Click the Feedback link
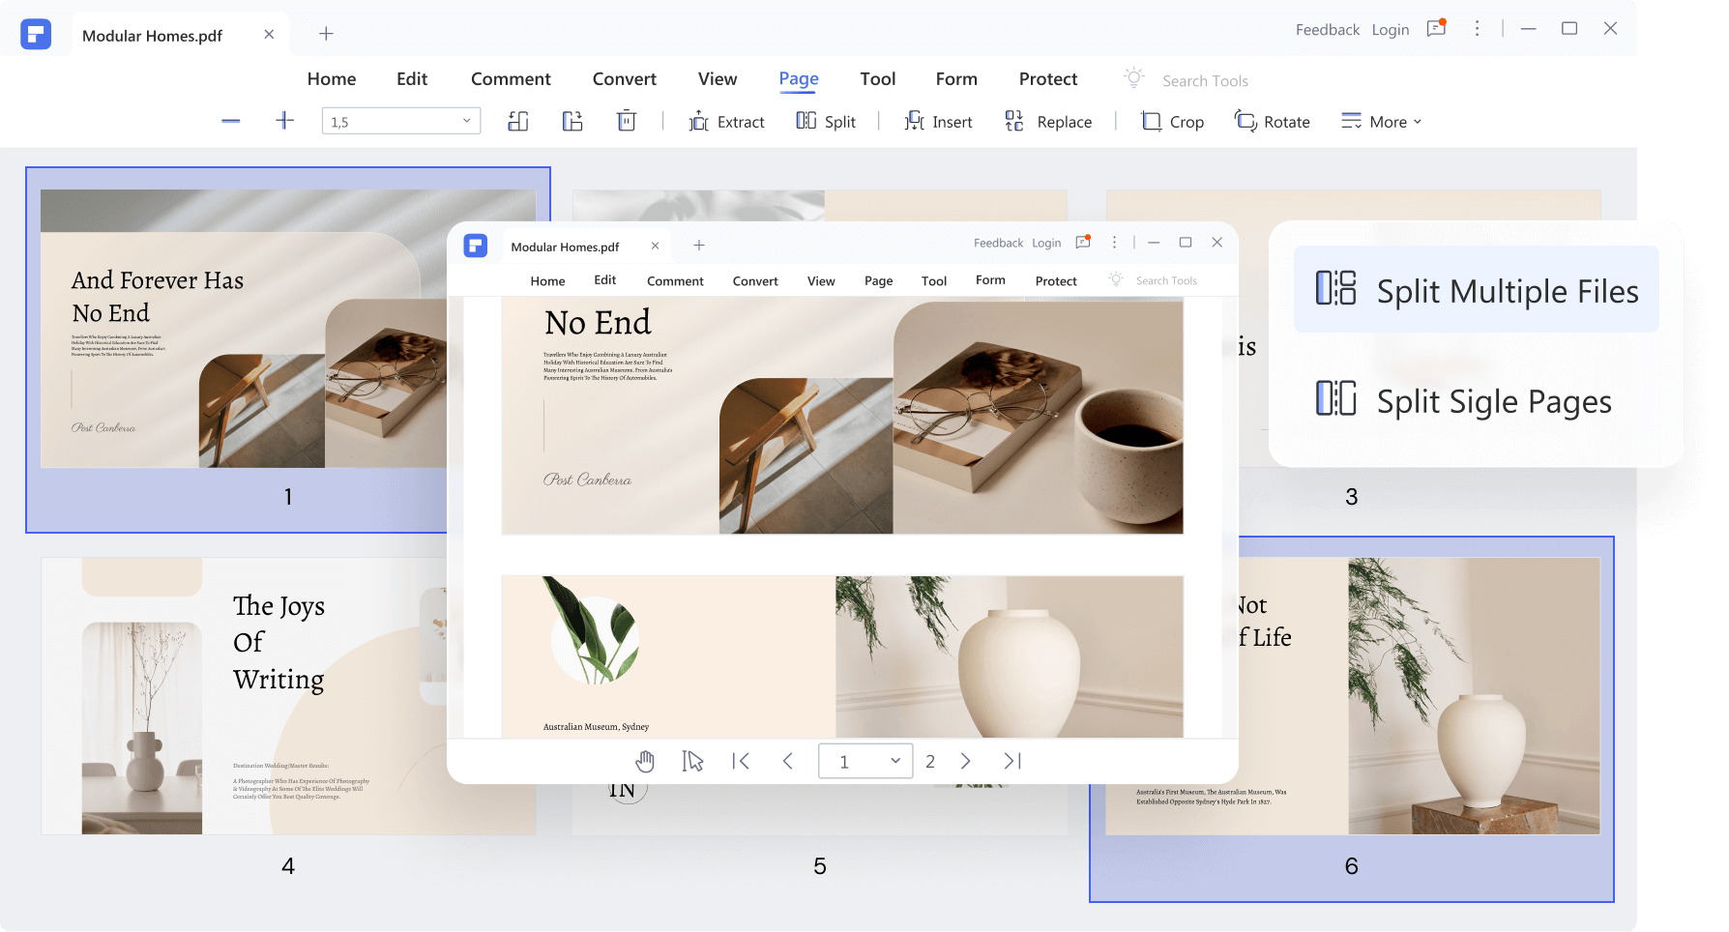 point(1328,29)
